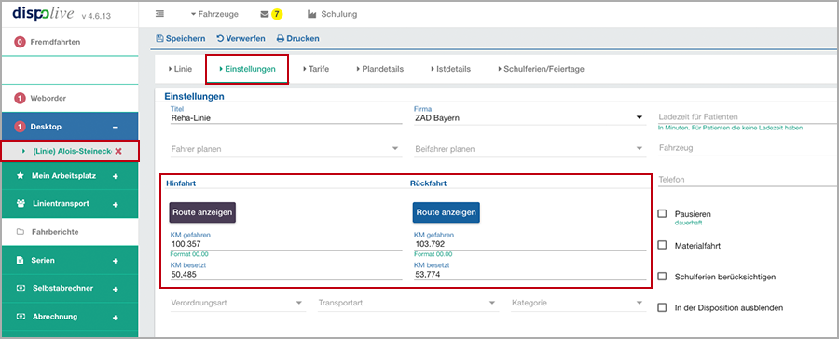
Task: Open the mail envelope notifications icon
Action: 265,15
